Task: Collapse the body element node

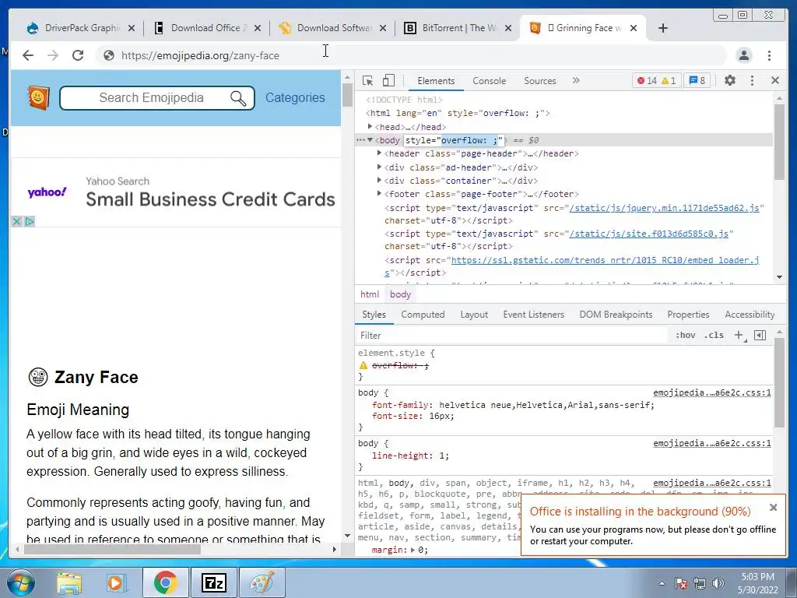Action: (370, 140)
